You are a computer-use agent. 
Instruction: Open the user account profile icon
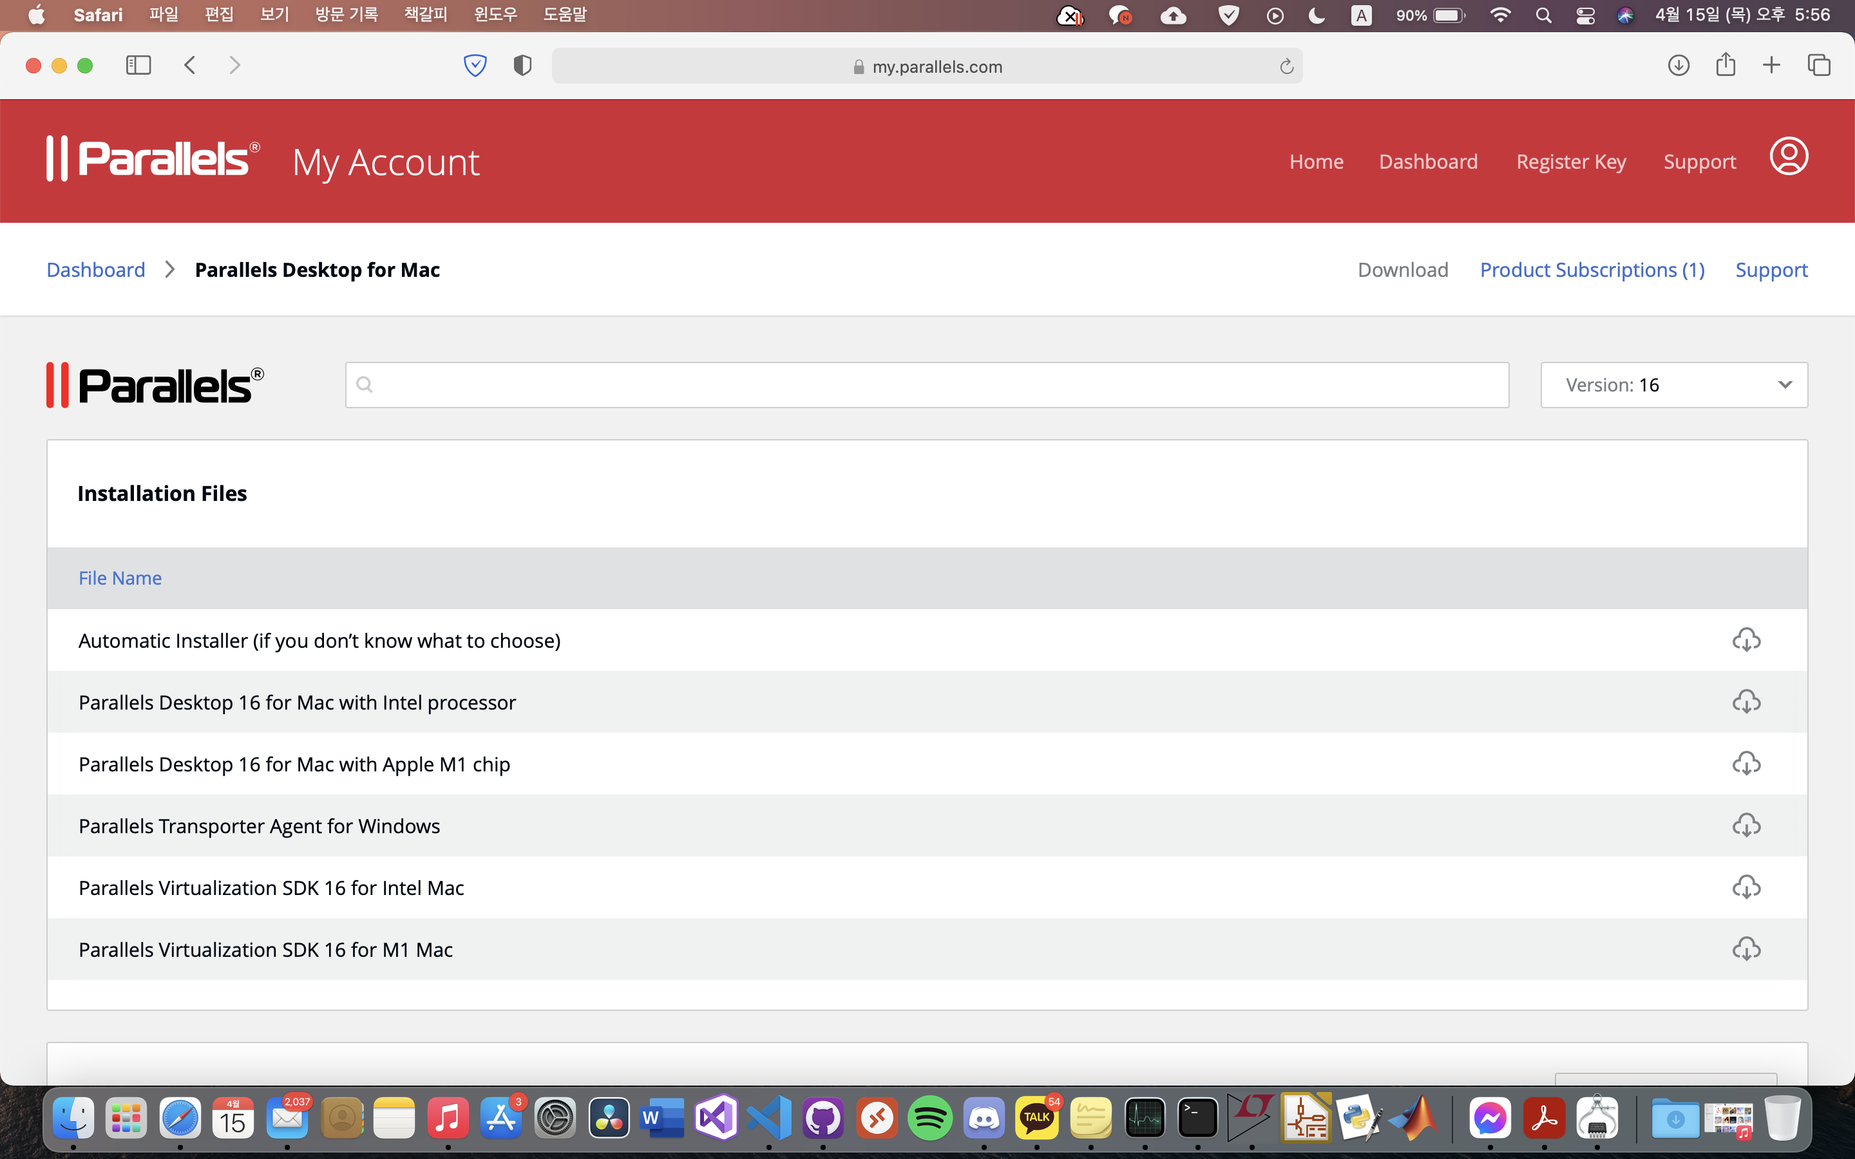[1788, 157]
